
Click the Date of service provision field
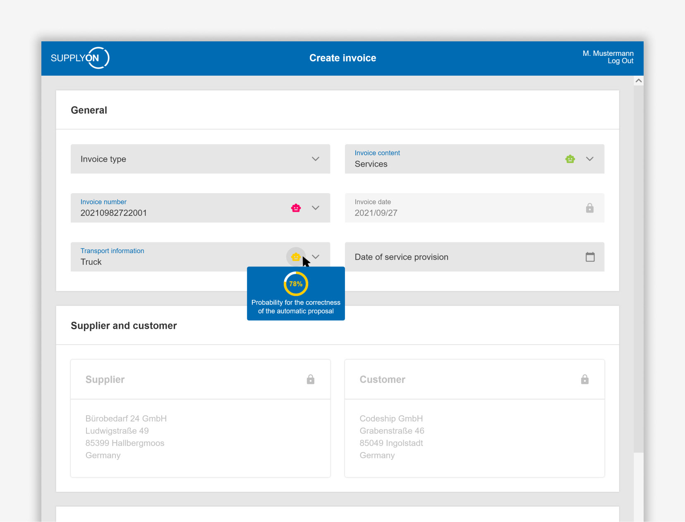pos(474,257)
